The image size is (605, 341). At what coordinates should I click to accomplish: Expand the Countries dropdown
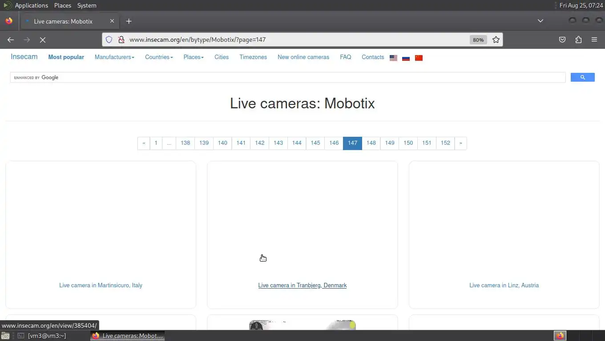[x=159, y=57]
